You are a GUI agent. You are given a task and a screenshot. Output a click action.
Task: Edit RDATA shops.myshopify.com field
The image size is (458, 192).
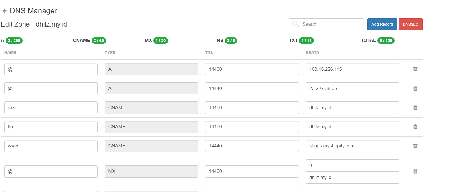352,146
